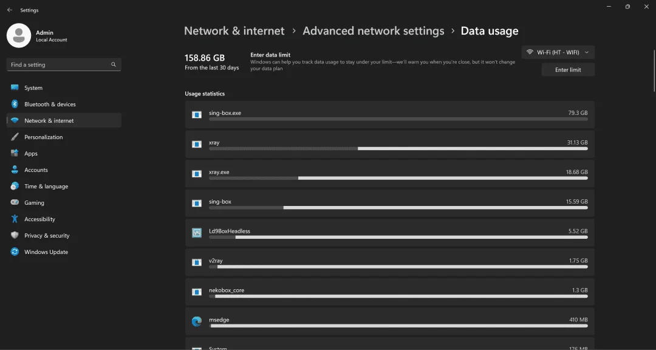Click the Enter limit button
Screen dimensions: 656x350
(568, 69)
